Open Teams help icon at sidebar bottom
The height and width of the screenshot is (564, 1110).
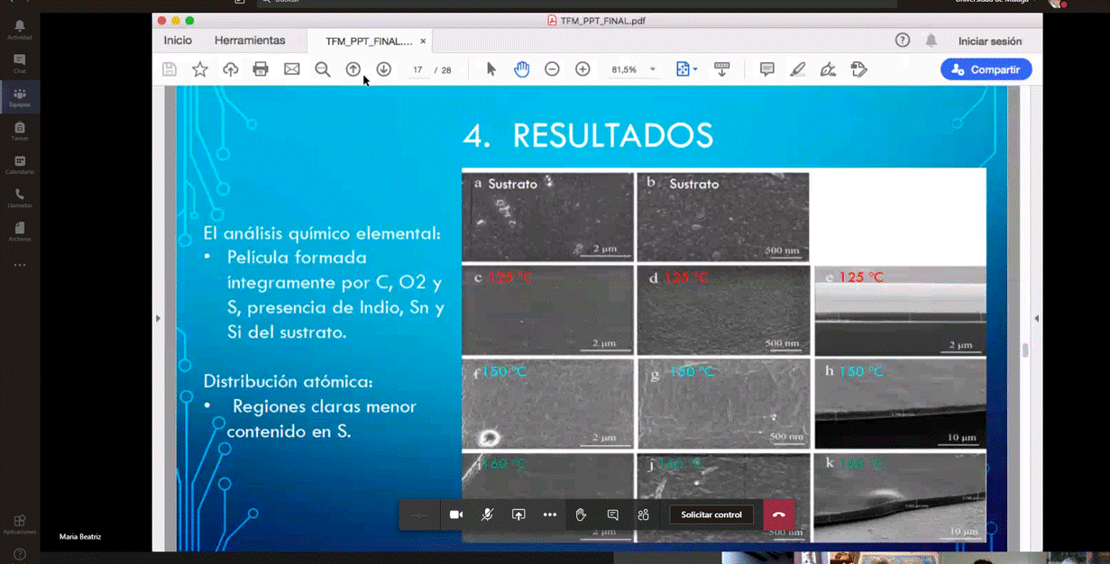[x=19, y=554]
